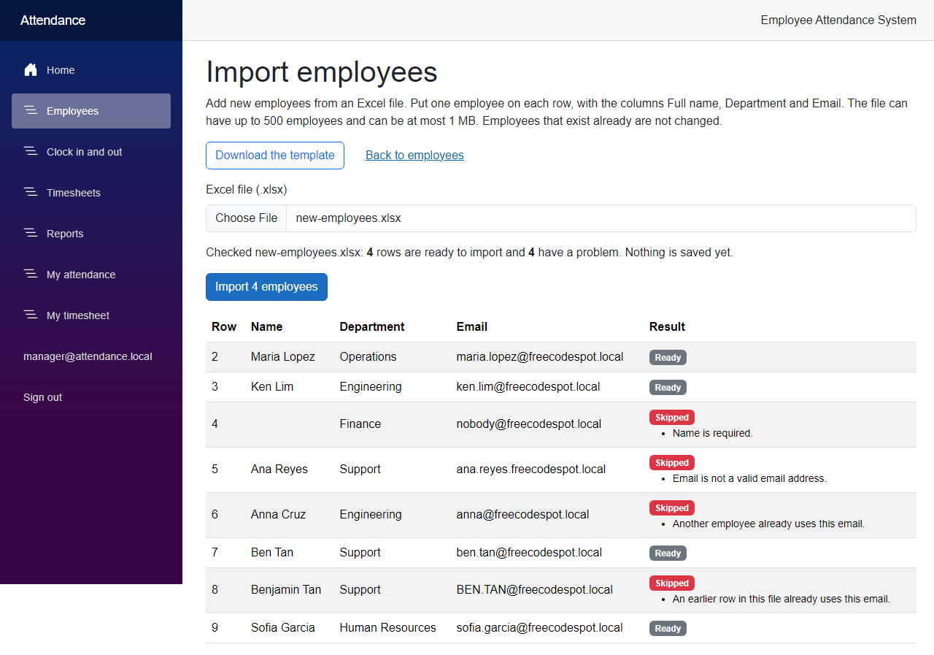Open the My timesheet label
Screen dimensions: 934x655
78,315
